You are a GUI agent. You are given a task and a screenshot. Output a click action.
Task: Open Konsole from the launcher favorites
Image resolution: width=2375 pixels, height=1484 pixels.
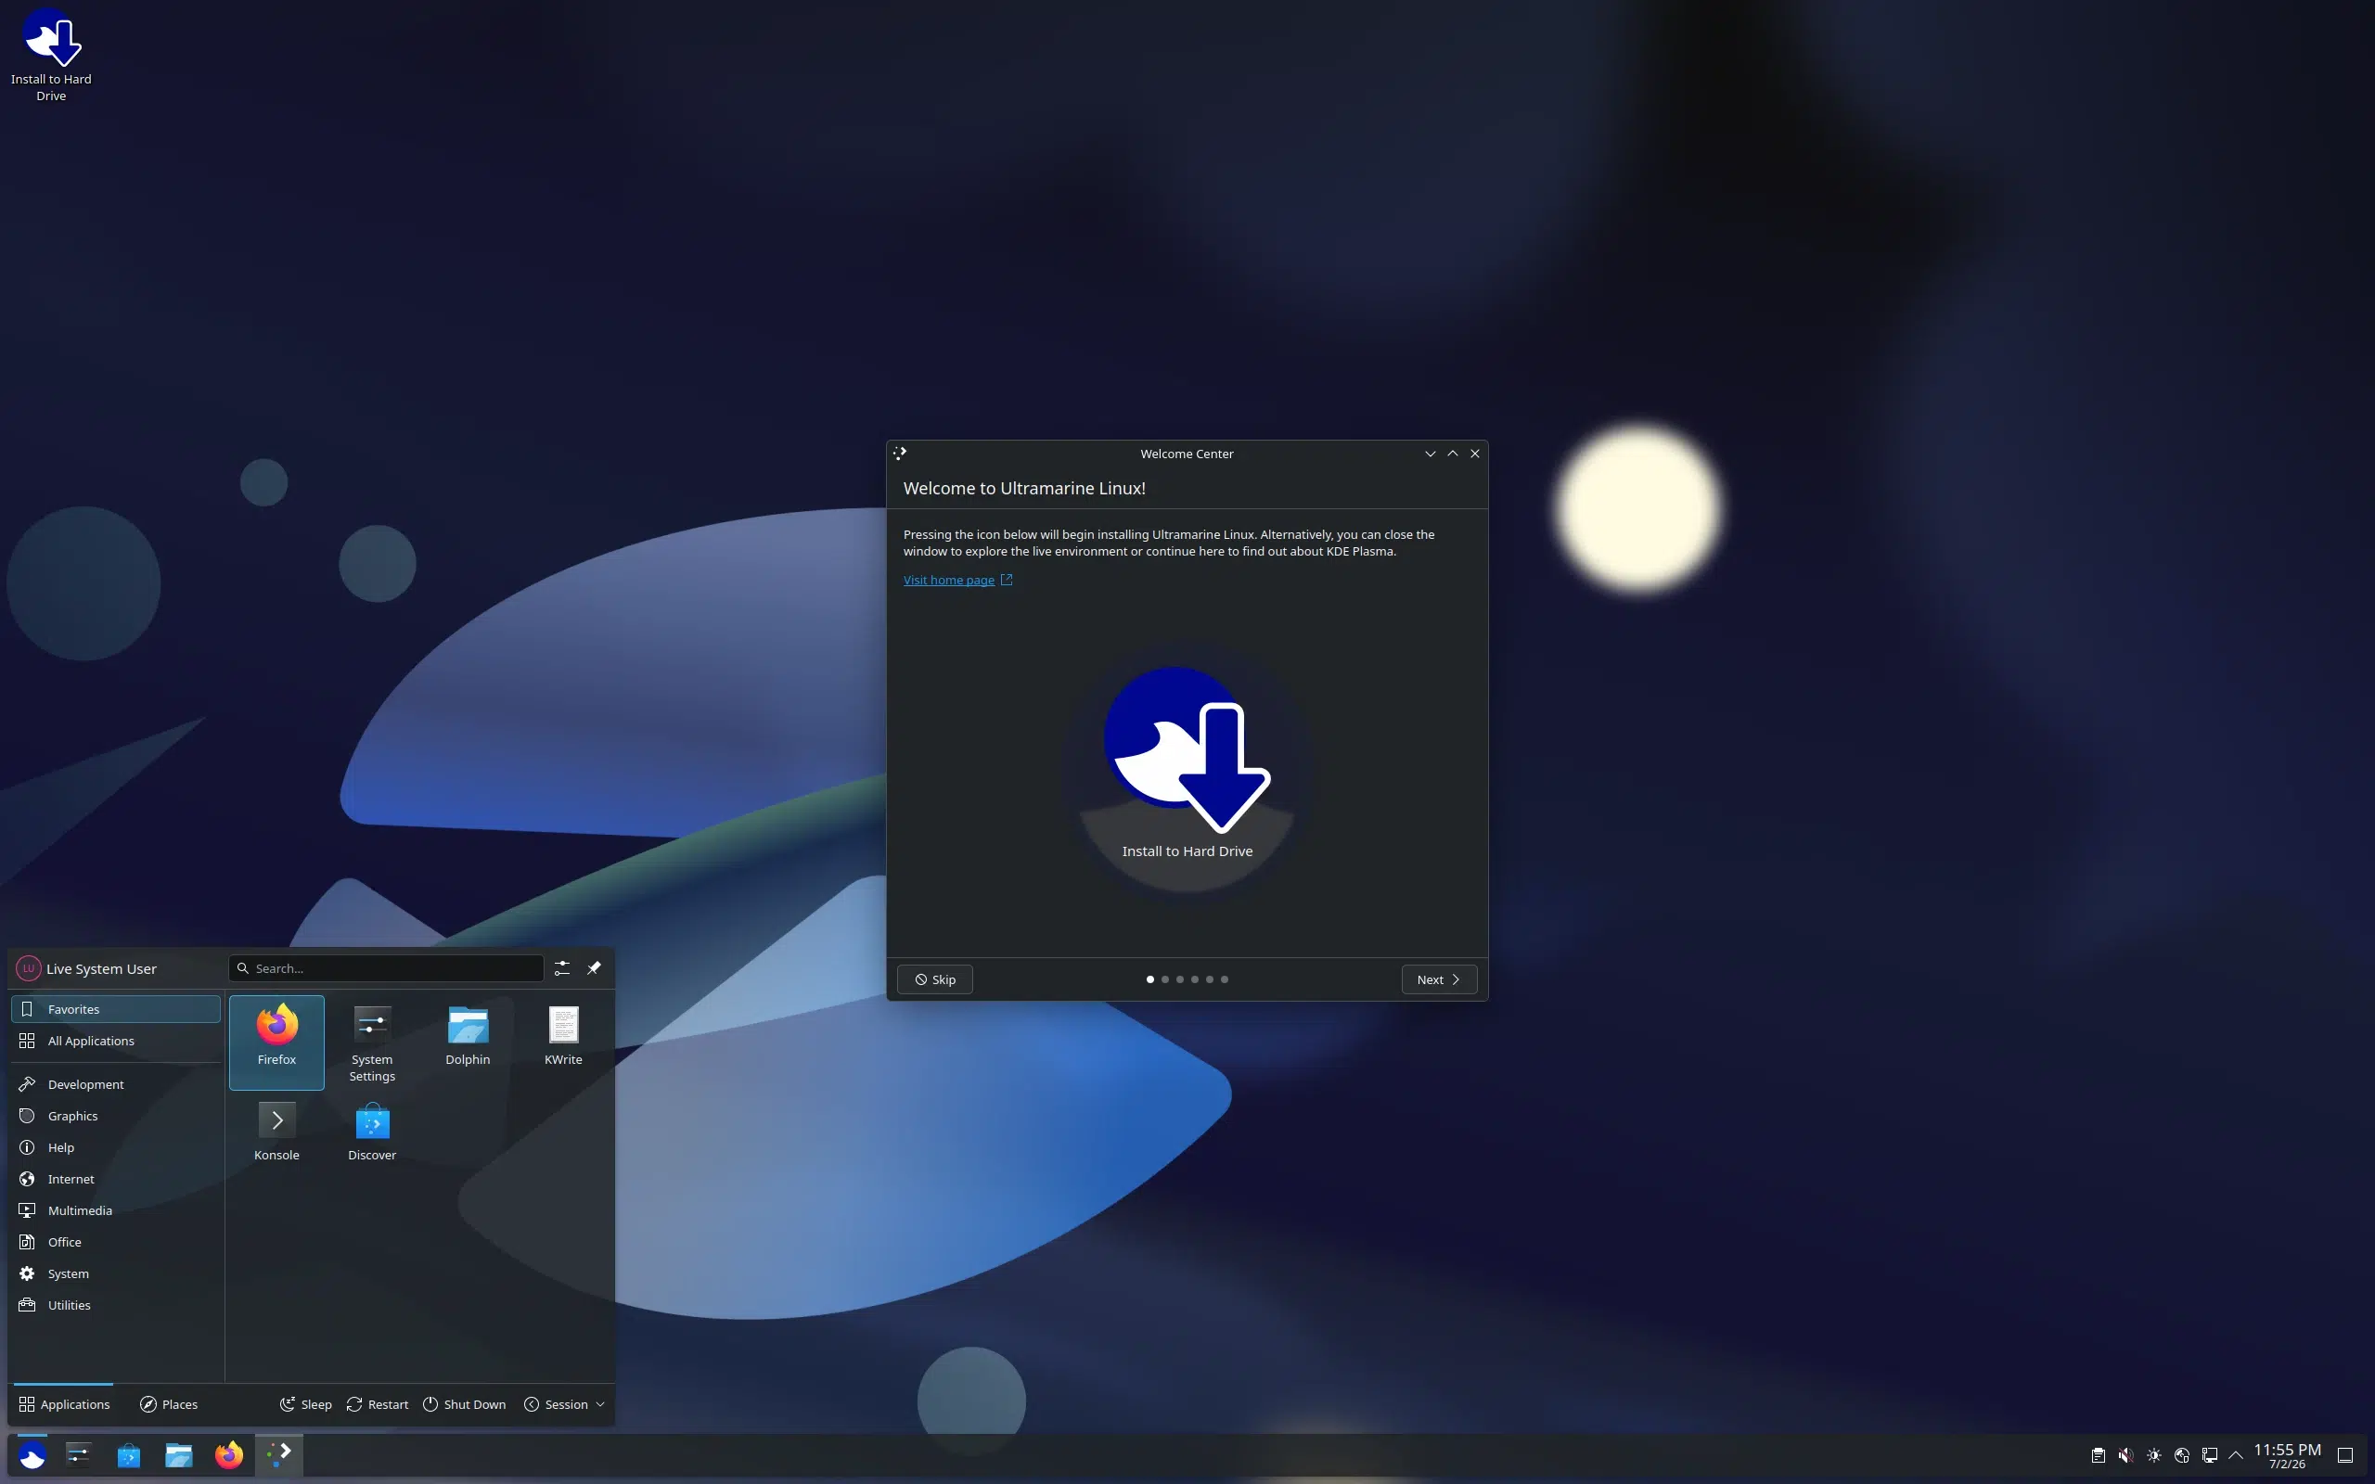click(276, 1132)
